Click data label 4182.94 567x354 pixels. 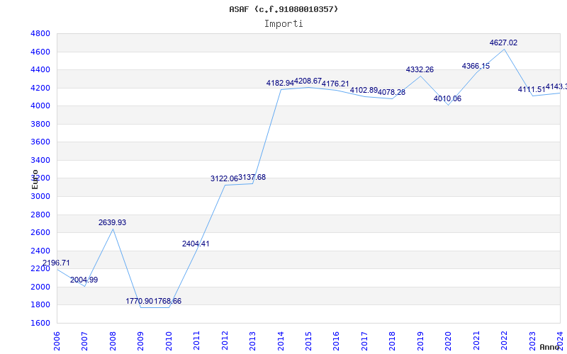point(280,83)
